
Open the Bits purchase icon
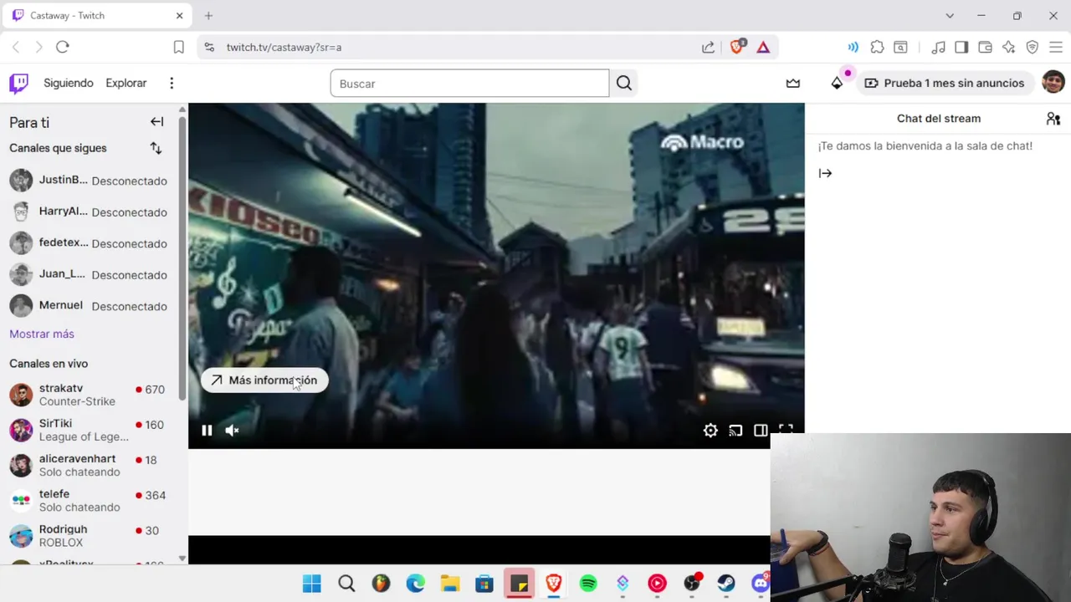pos(837,83)
